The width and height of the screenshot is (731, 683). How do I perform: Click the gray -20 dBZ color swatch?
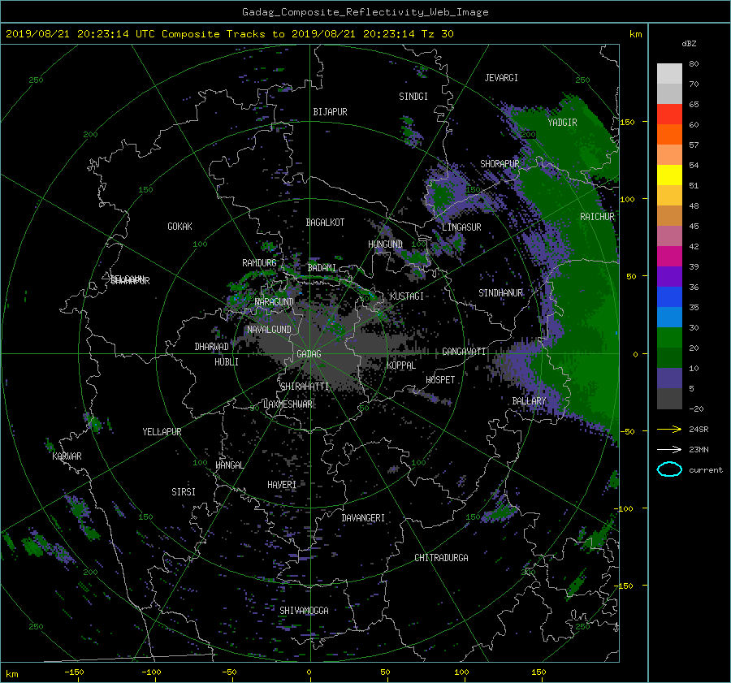[x=669, y=399]
